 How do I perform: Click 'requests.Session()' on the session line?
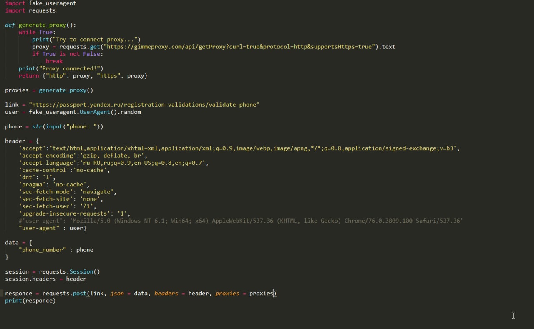click(x=69, y=271)
